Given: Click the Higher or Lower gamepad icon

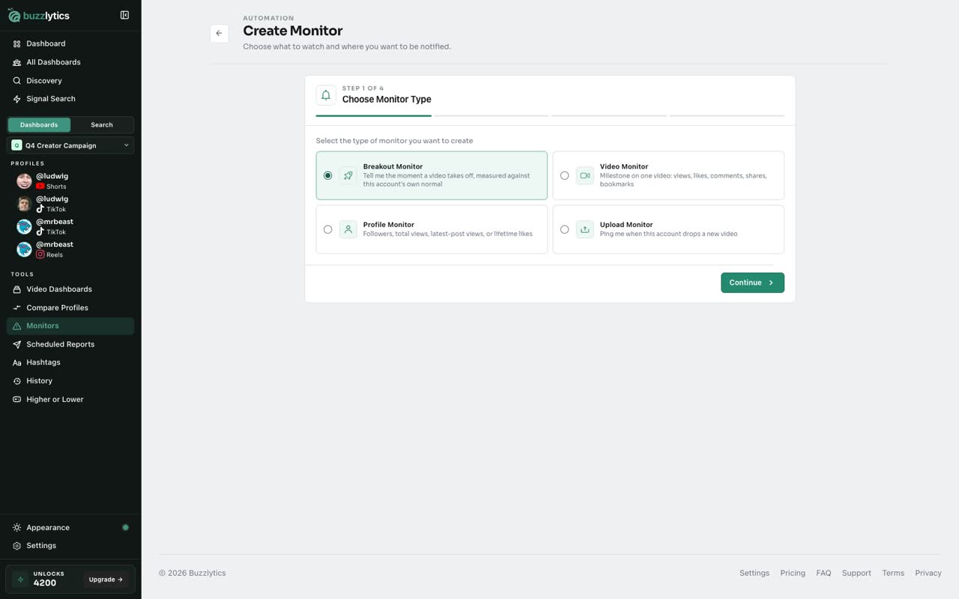Looking at the screenshot, I should pos(17,399).
